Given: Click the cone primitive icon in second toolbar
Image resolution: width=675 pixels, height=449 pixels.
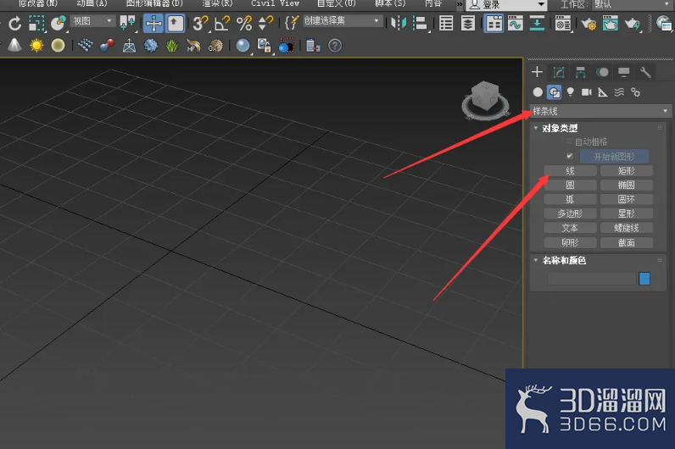Looking at the screenshot, I should tap(14, 45).
